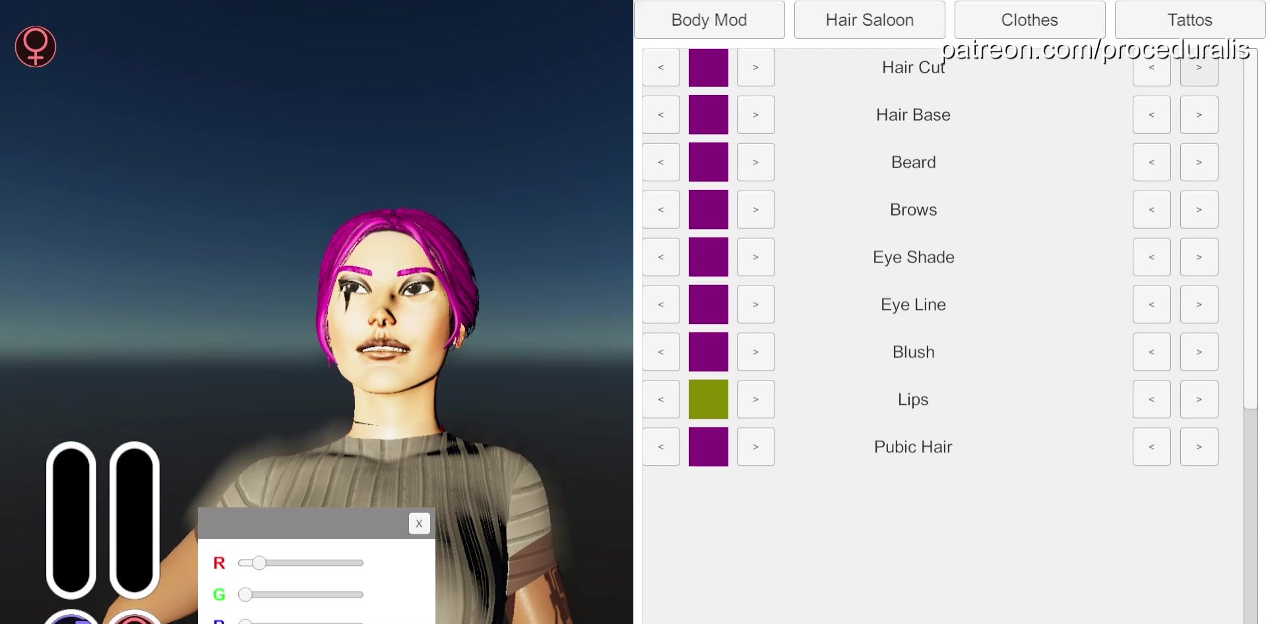Select the Tattos tab

tap(1189, 20)
